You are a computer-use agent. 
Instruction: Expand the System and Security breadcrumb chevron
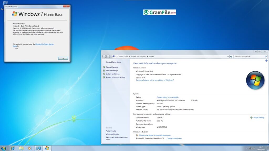point(147,56)
